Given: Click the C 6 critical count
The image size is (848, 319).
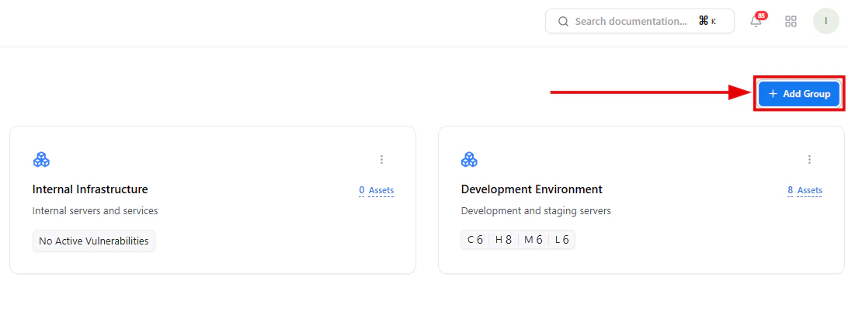Looking at the screenshot, I should point(475,240).
